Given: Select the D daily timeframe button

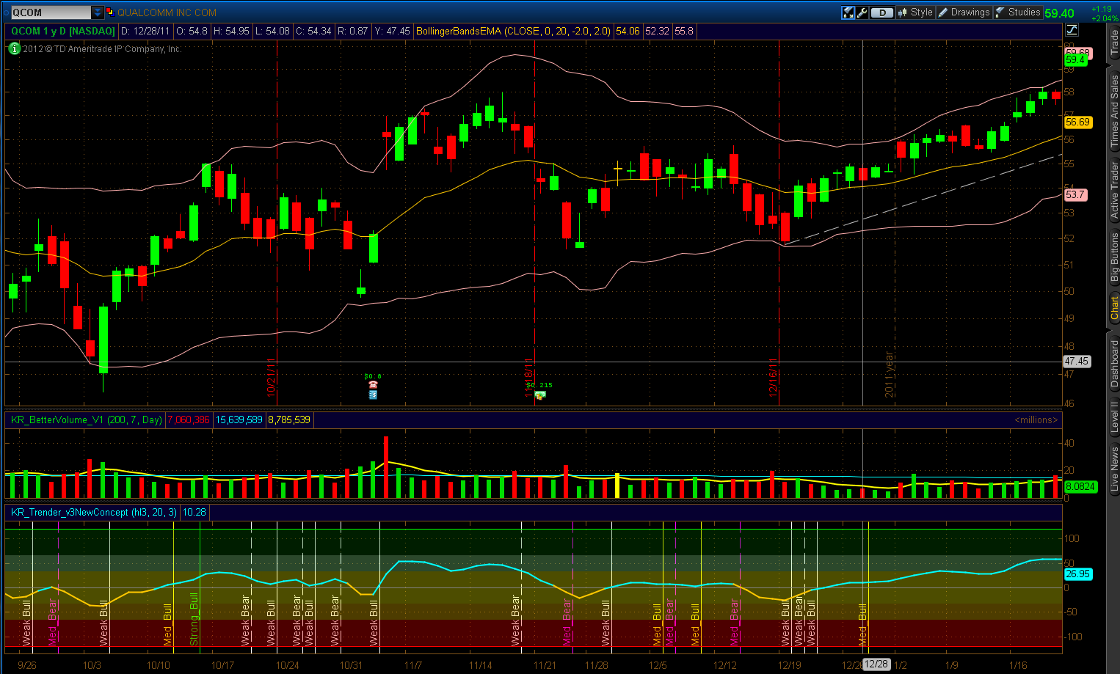Looking at the screenshot, I should coord(882,12).
